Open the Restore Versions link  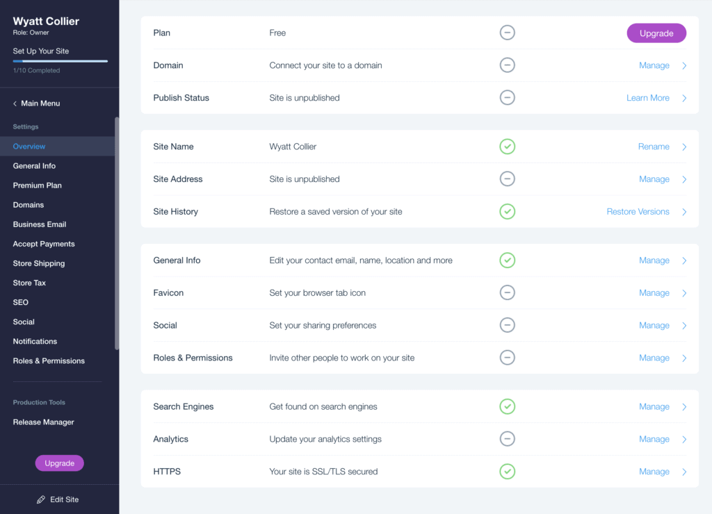pos(638,212)
